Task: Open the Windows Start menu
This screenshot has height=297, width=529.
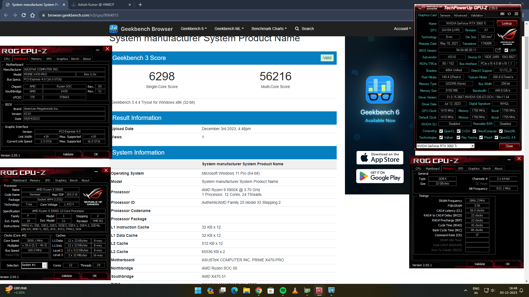Action: coord(198,290)
